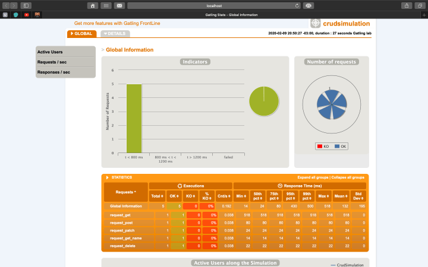428x267 pixels.
Task: Open the YouTube pinned favorite icon
Action: coord(27,14)
